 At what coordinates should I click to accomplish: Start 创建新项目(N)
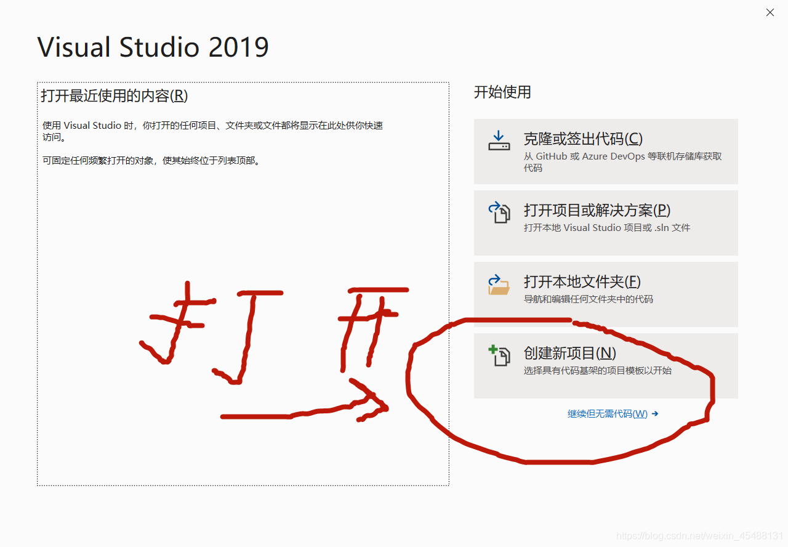[606, 366]
